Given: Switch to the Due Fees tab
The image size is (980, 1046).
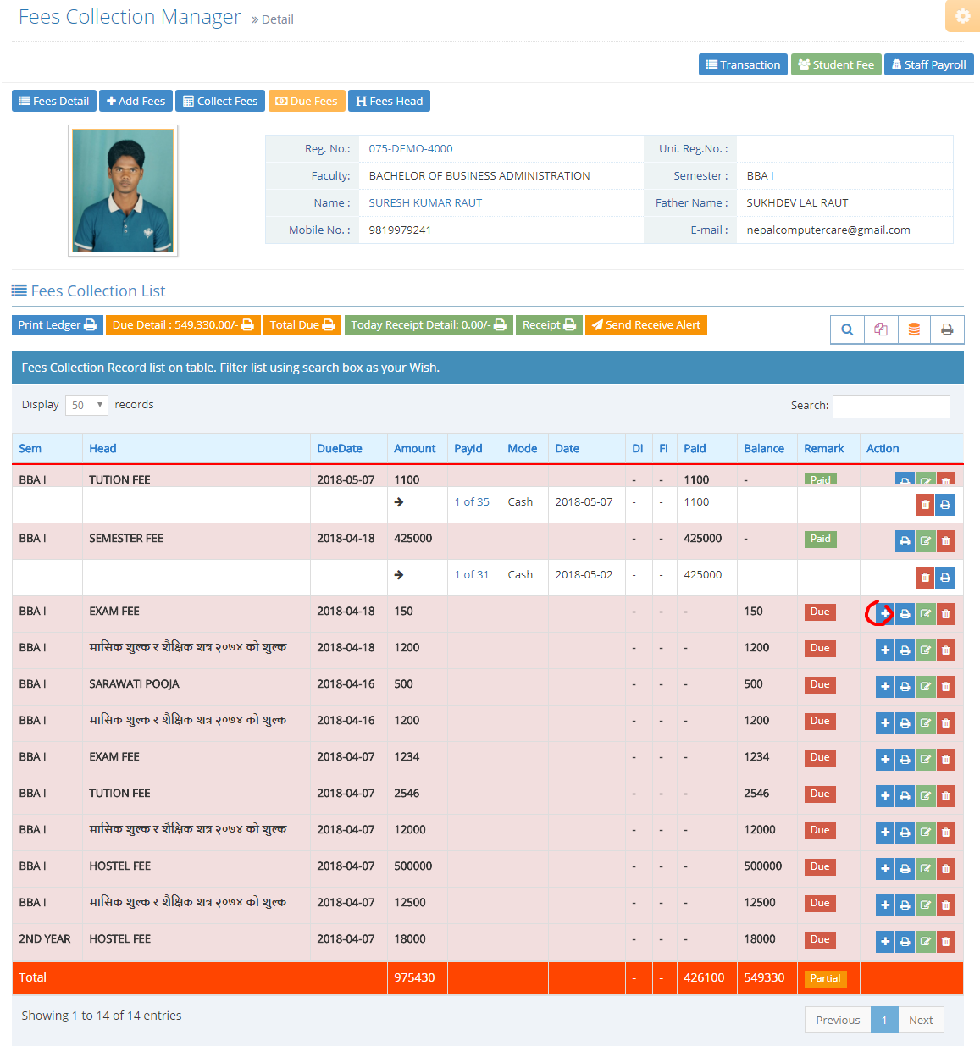Looking at the screenshot, I should coord(307,101).
